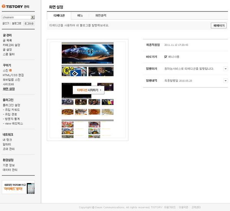The height and width of the screenshot is (211, 230).
Task: Expand the 발행내역 dropdown arrow
Action: [226, 81]
